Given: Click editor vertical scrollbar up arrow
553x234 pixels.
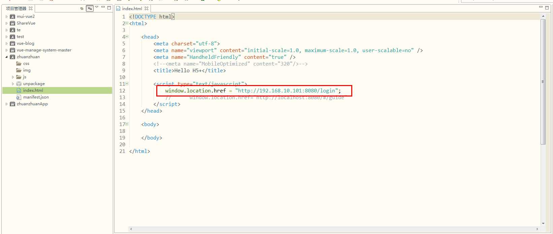Looking at the screenshot, I should pos(543,16).
